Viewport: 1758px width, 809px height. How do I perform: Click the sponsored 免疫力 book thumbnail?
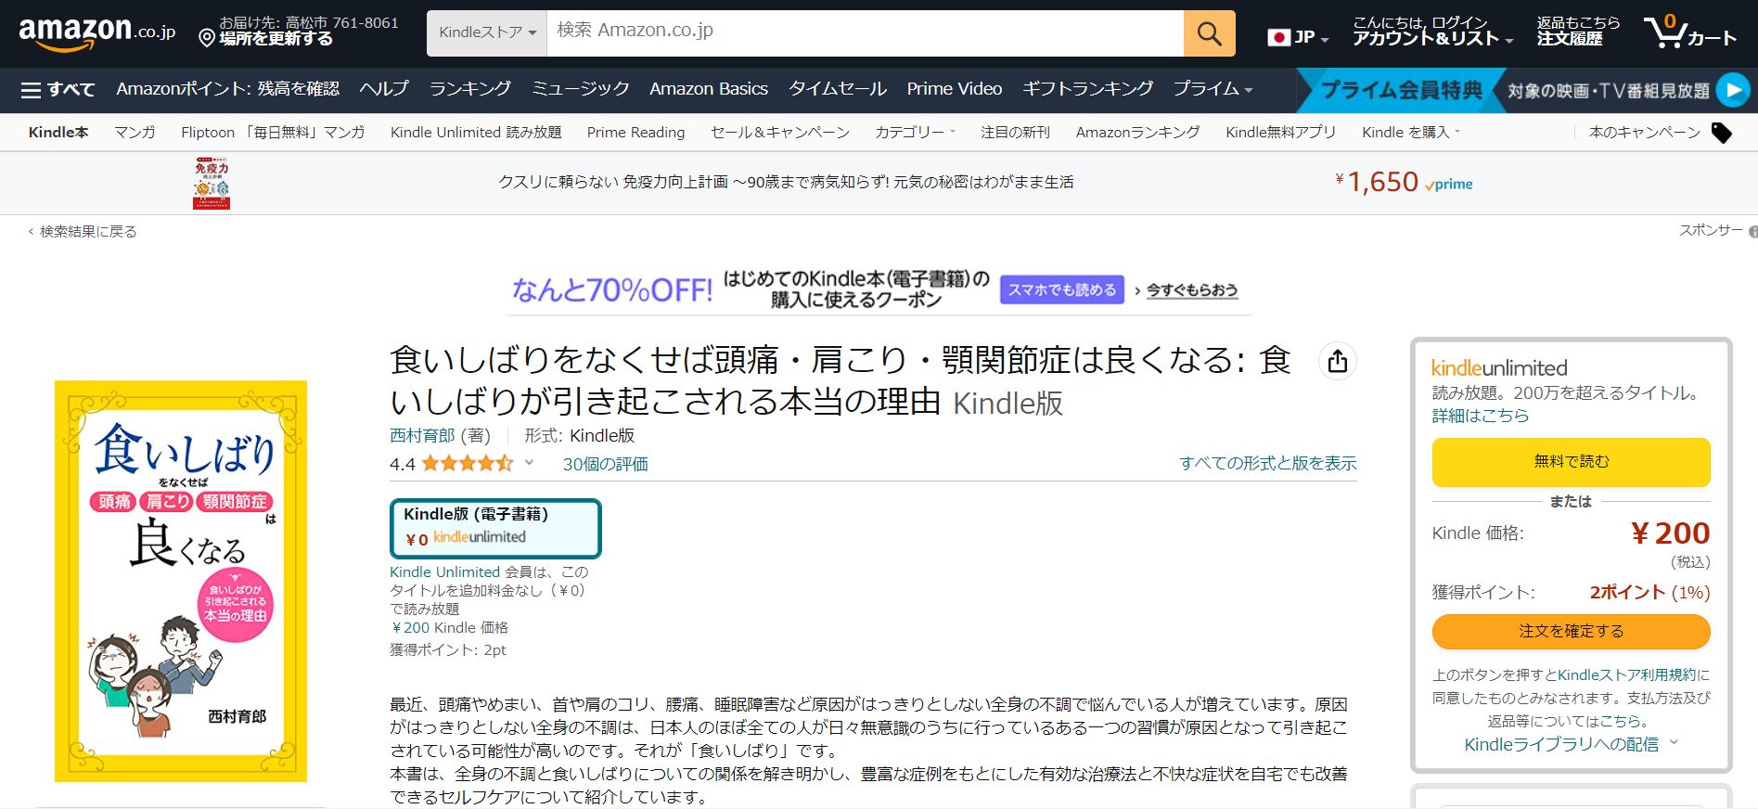pos(212,184)
